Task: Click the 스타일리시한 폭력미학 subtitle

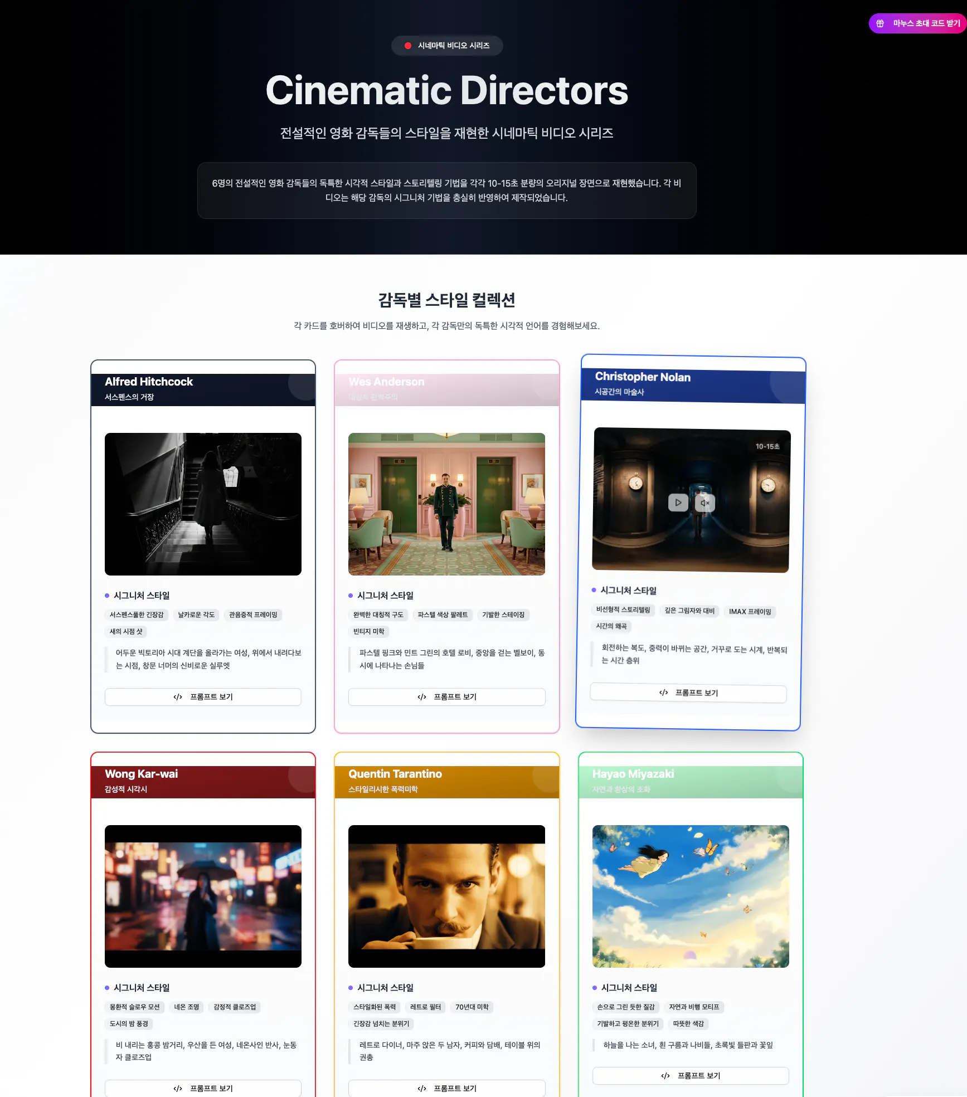Action: click(x=383, y=789)
